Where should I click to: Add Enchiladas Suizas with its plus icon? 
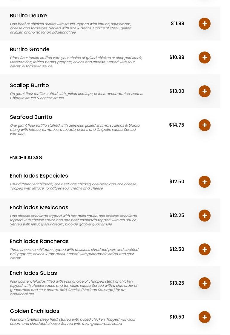pos(204,283)
